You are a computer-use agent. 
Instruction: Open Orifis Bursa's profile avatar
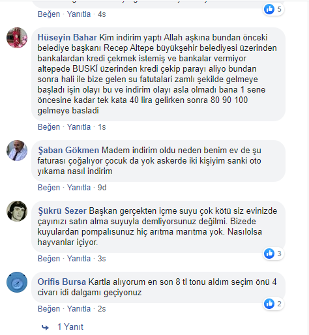(17, 282)
